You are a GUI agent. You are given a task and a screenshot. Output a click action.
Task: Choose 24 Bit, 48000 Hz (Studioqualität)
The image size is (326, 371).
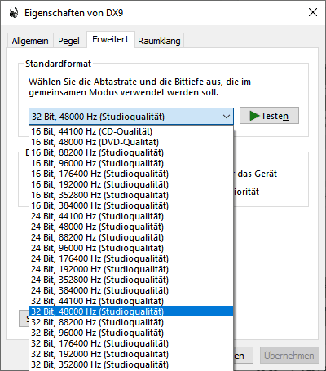pyautogui.click(x=131, y=227)
